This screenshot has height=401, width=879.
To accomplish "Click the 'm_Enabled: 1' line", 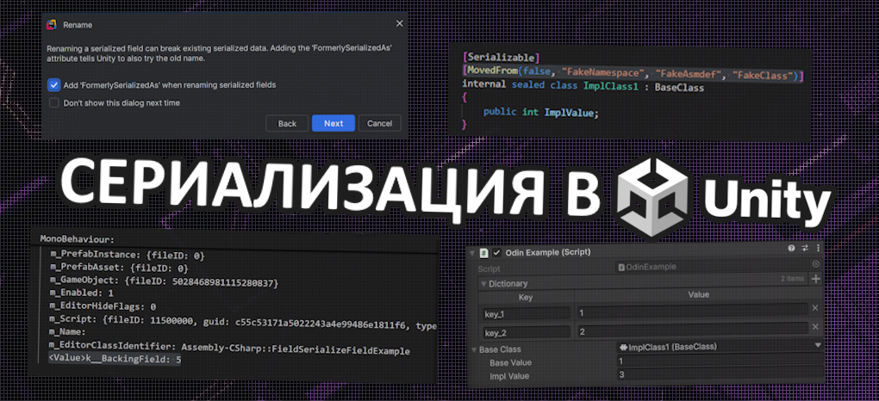I will click(82, 293).
